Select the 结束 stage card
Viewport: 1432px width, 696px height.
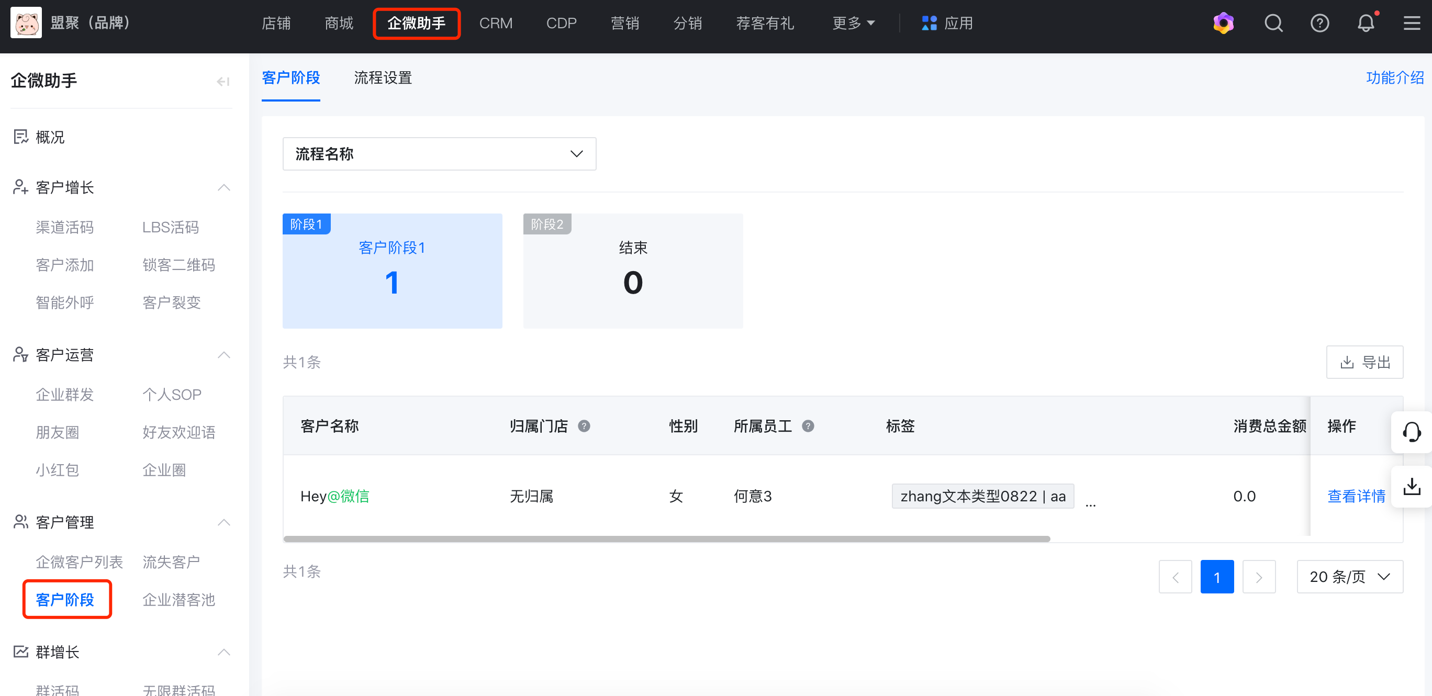(x=633, y=271)
